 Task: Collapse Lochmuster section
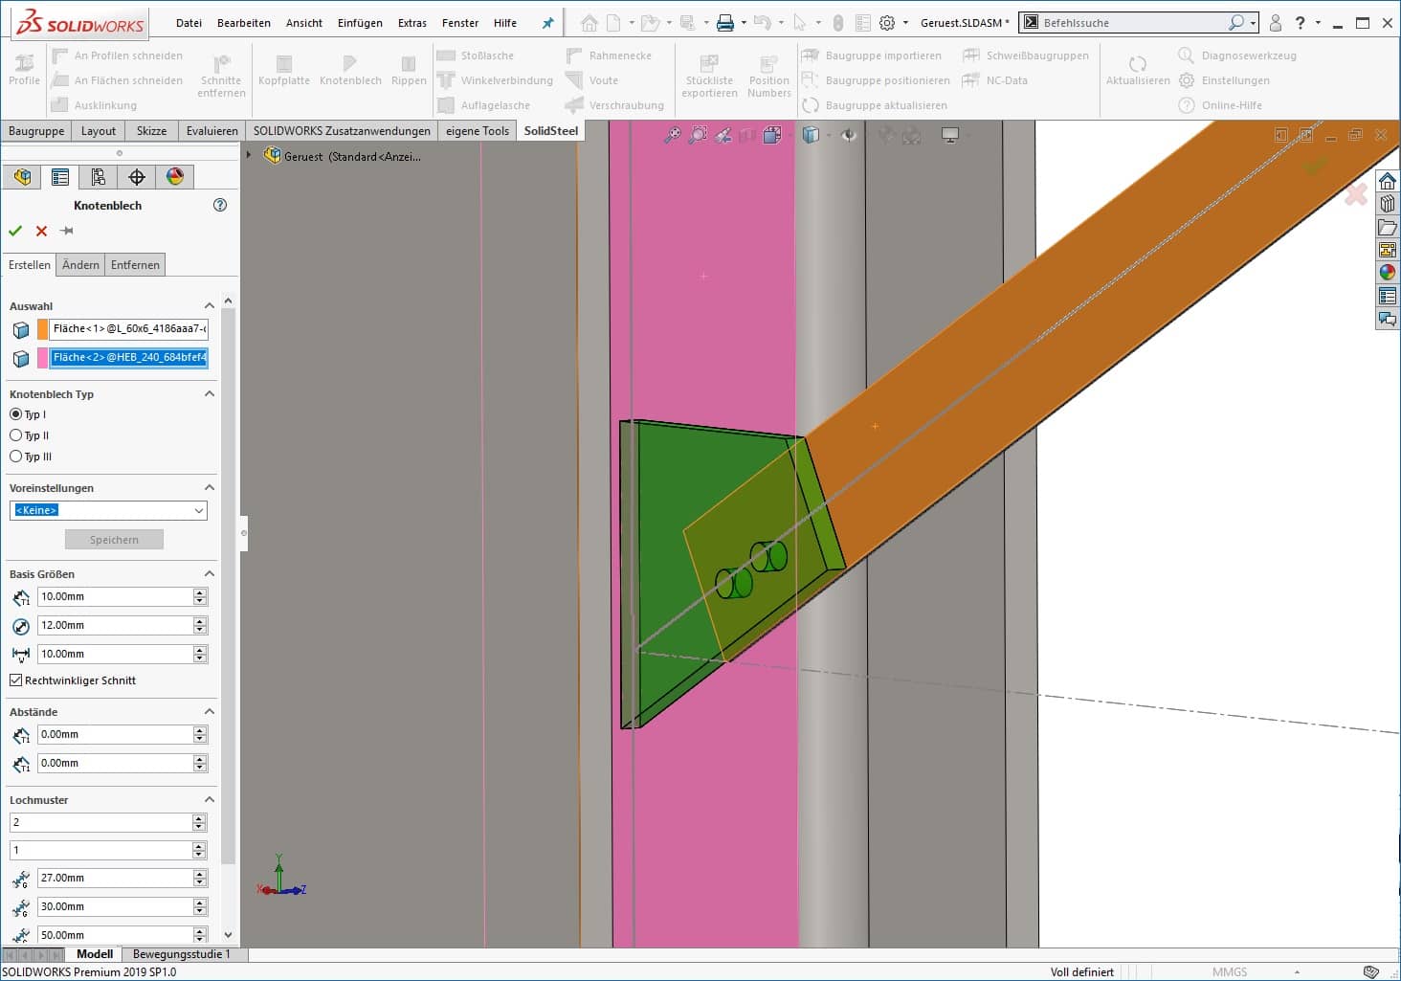pyautogui.click(x=210, y=800)
